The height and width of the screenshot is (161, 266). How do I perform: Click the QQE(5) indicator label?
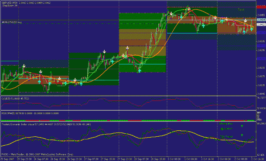(x=15, y=98)
